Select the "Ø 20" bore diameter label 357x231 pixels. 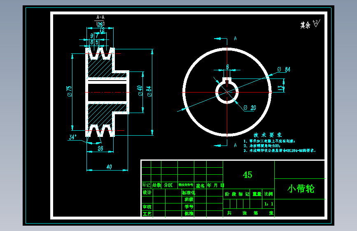(x=250, y=108)
